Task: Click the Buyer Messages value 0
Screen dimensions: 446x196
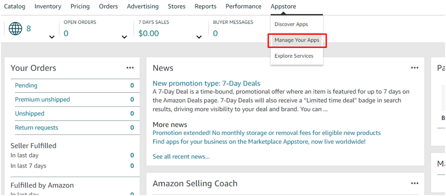Action: [215, 34]
